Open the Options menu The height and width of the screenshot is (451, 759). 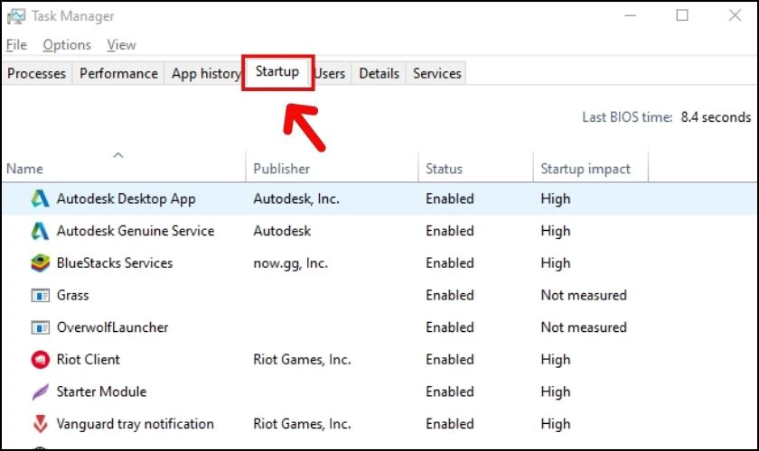pos(67,44)
